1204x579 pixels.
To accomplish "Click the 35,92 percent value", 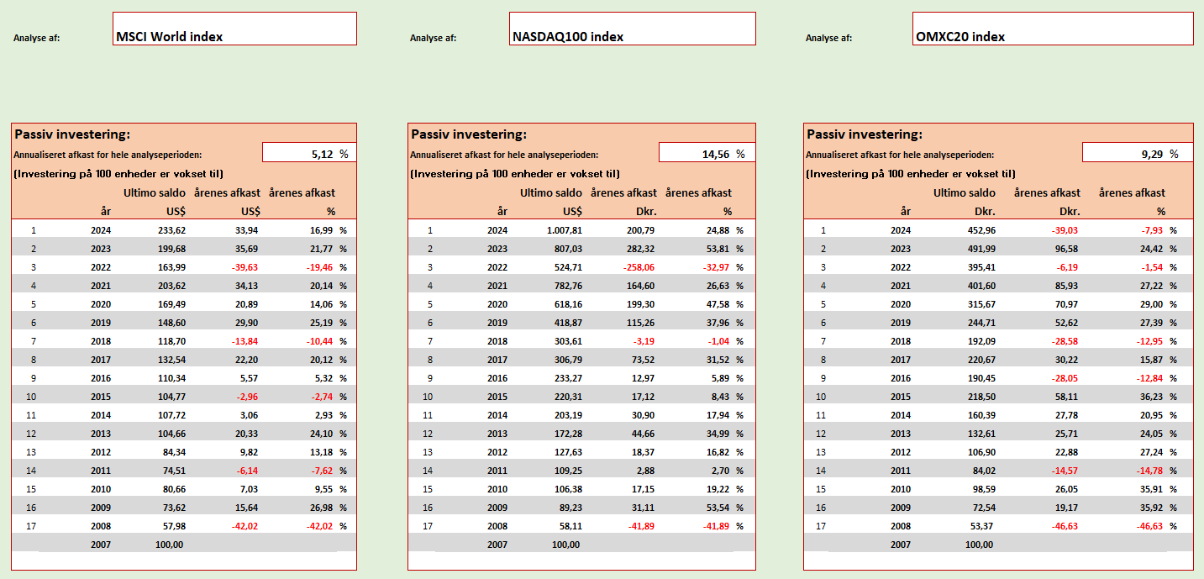I will tap(1150, 508).
